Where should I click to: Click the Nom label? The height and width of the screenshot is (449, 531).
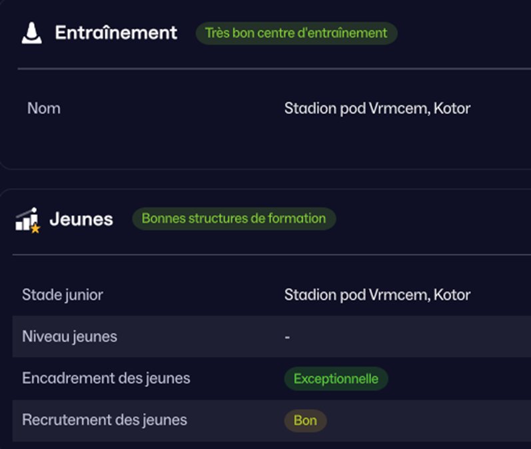(x=44, y=108)
